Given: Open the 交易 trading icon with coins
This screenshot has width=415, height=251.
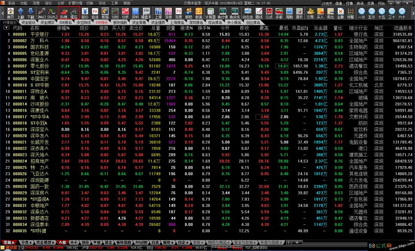Looking at the screenshot, I should pyautogui.click(x=310, y=13).
